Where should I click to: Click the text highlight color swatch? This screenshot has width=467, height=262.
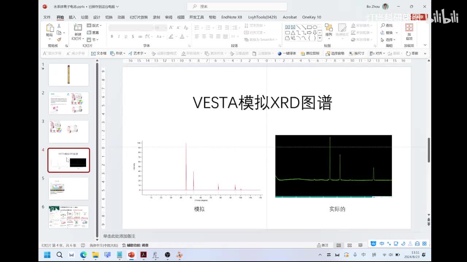click(x=170, y=36)
